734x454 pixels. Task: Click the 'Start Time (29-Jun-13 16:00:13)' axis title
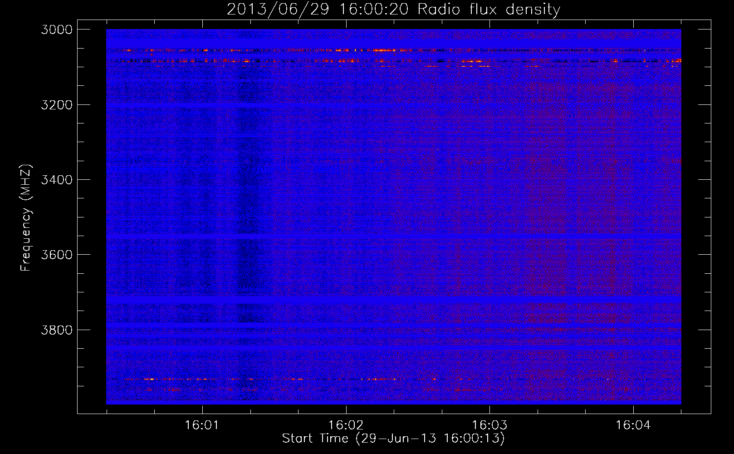point(393,439)
